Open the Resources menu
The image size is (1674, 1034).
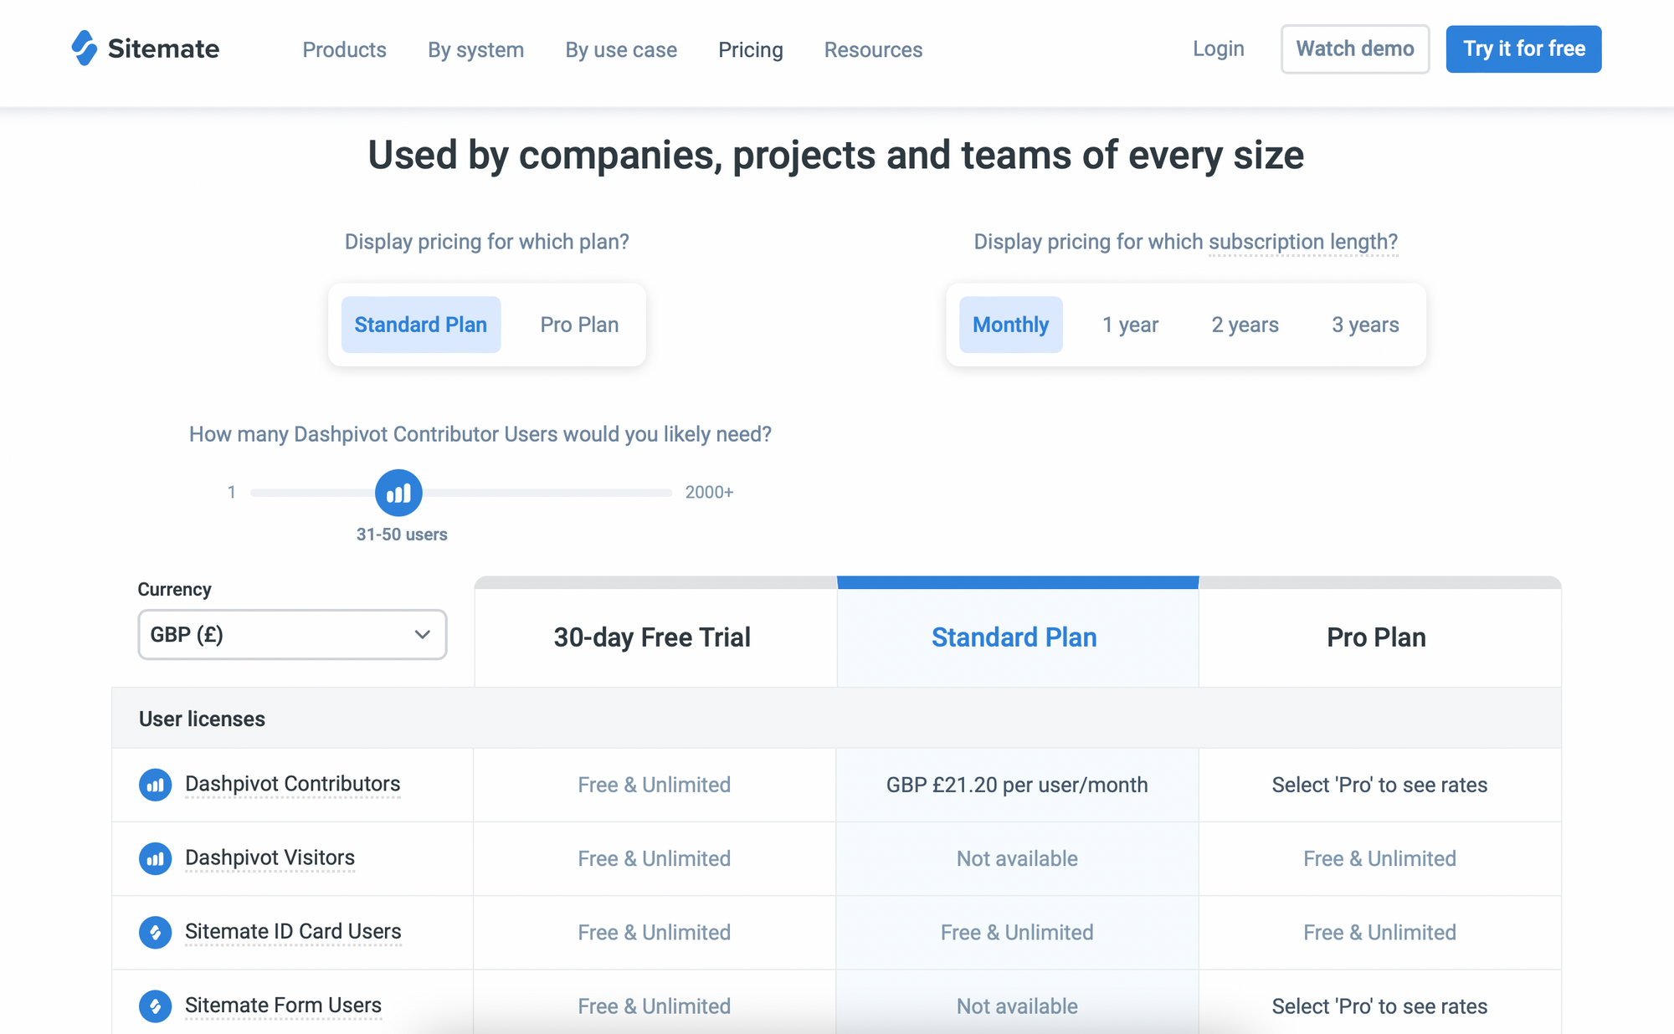[873, 50]
